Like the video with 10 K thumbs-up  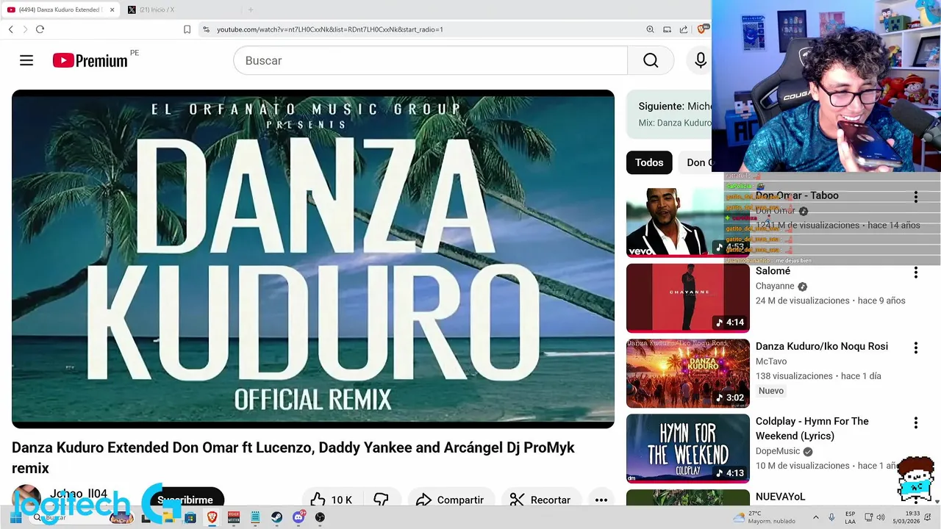(332, 500)
